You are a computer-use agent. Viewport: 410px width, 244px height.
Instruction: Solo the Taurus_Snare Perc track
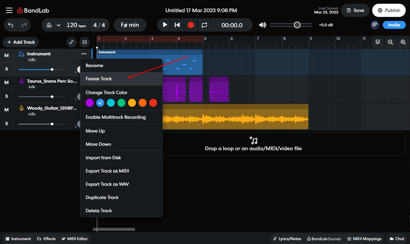coord(6,96)
